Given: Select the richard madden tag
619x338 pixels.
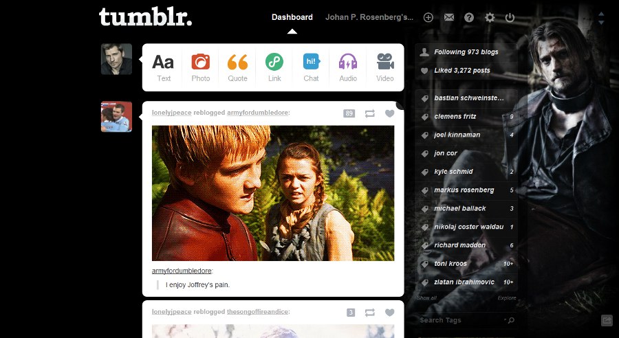Looking at the screenshot, I should (x=466, y=245).
